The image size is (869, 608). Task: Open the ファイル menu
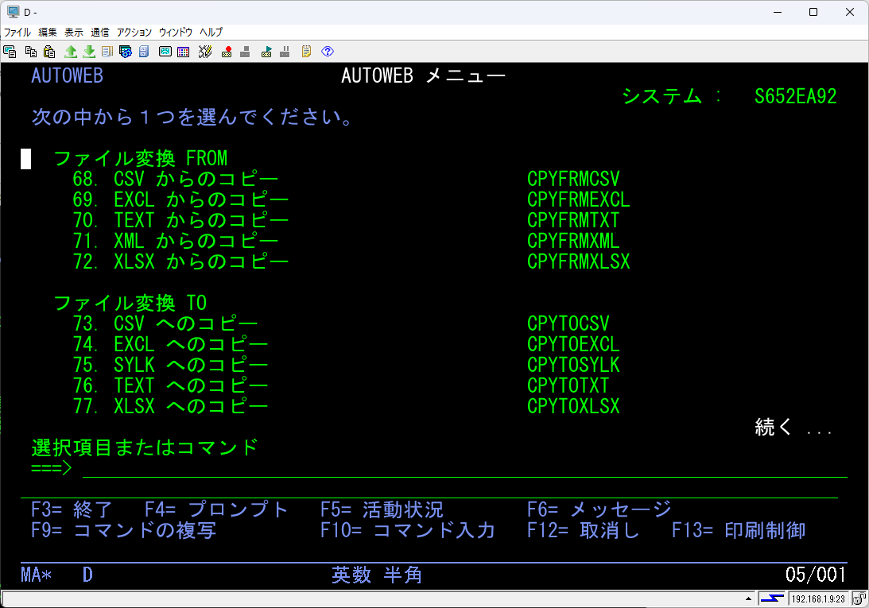pyautogui.click(x=17, y=33)
